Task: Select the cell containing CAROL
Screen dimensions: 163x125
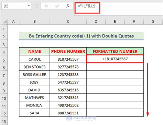Action: (x=34, y=59)
